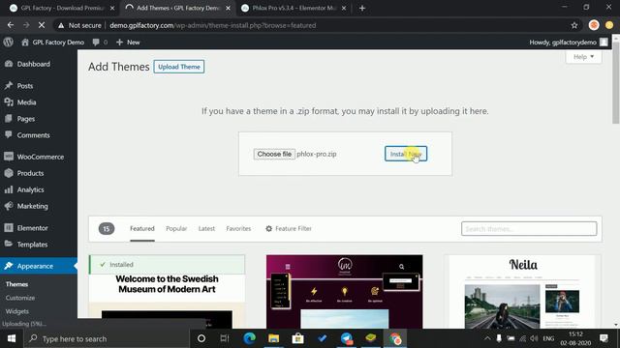
Task: Open the Neila theme thumbnail
Action: [x=522, y=292]
